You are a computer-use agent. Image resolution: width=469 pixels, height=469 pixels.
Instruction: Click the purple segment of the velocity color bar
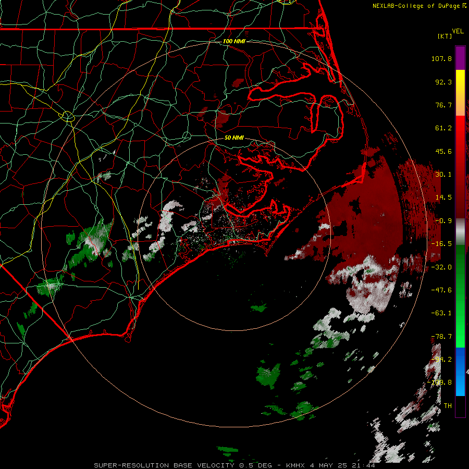coord(460,58)
